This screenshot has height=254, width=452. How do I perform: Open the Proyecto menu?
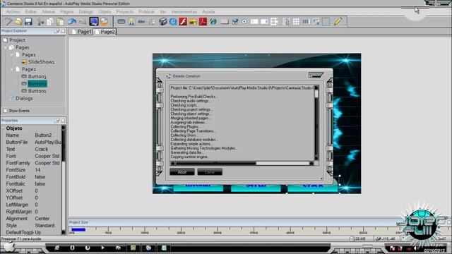click(x=125, y=12)
